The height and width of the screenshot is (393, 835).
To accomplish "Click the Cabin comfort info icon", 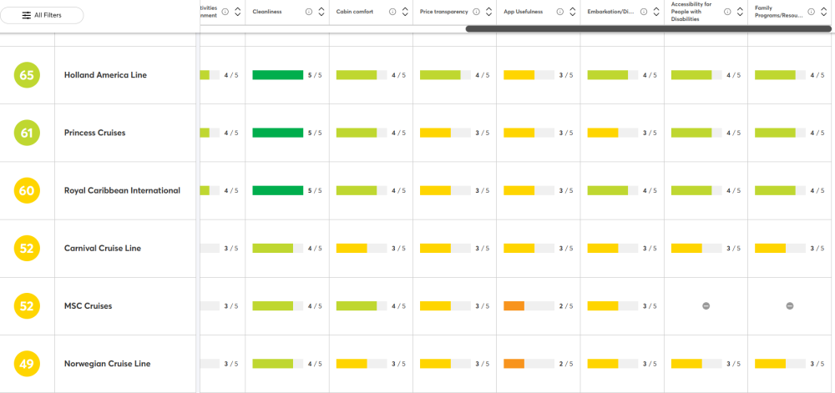I will (392, 12).
